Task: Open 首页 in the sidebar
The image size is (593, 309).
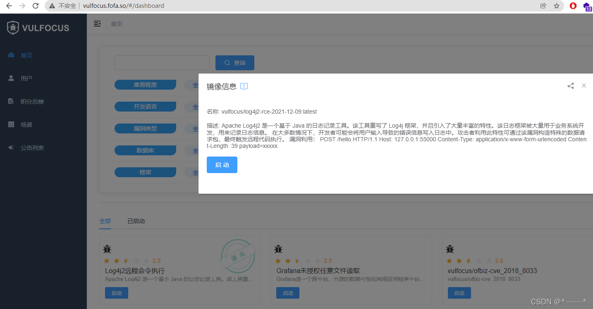Action: 43,55
